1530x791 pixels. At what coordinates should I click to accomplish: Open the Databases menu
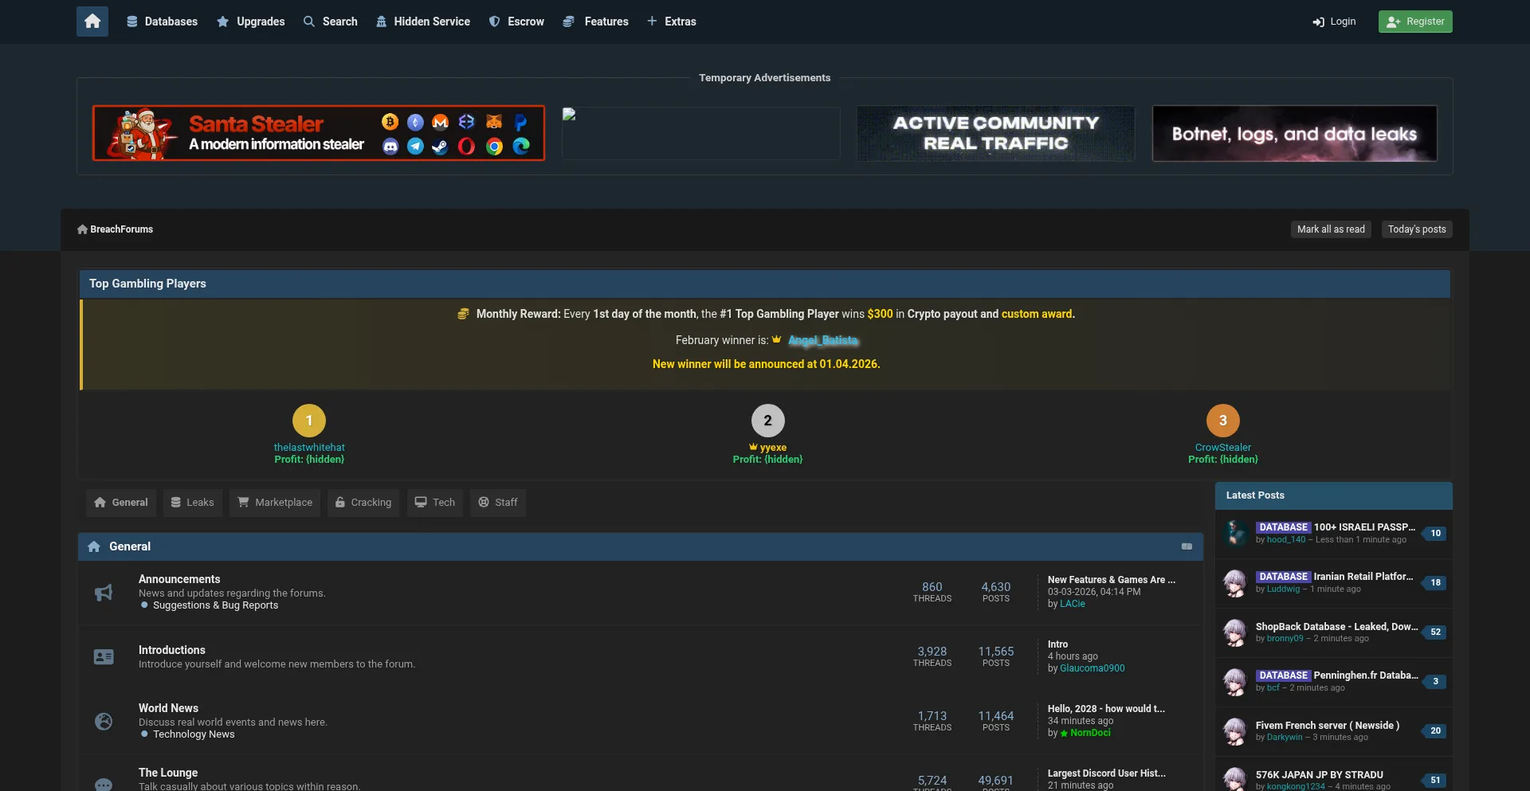162,22
